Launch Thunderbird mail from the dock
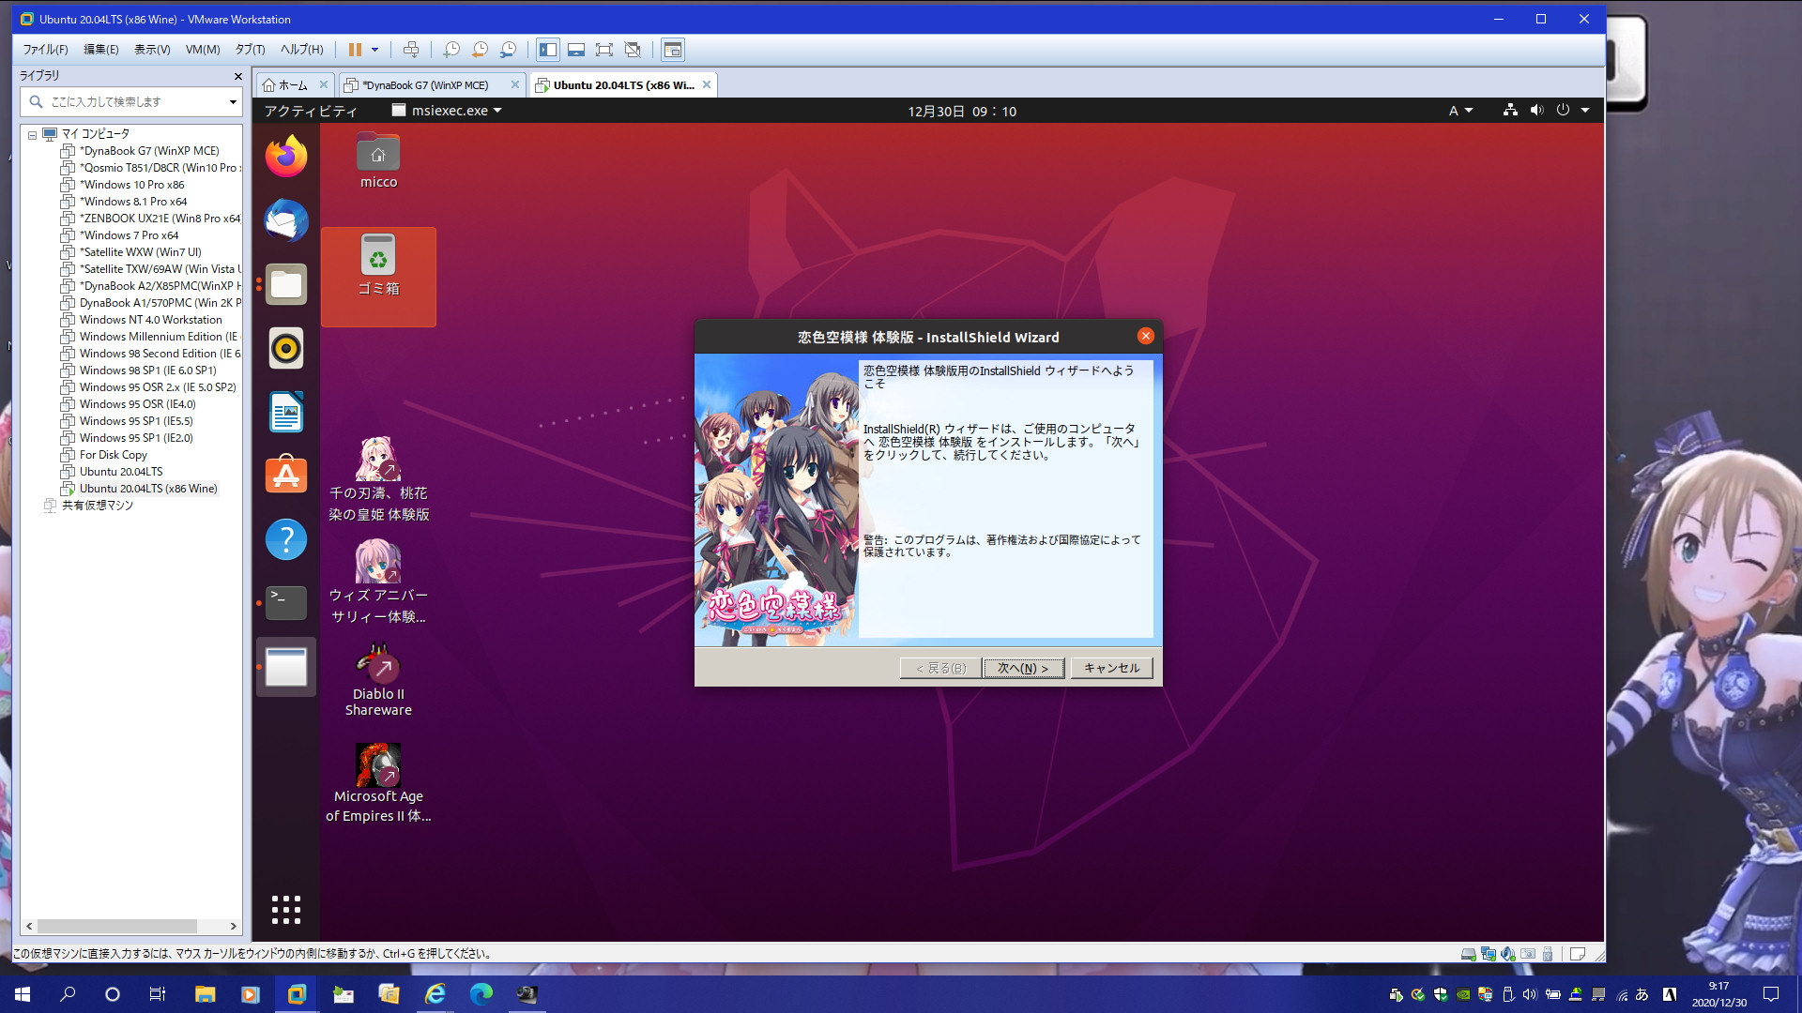The width and height of the screenshot is (1802, 1013). [286, 220]
